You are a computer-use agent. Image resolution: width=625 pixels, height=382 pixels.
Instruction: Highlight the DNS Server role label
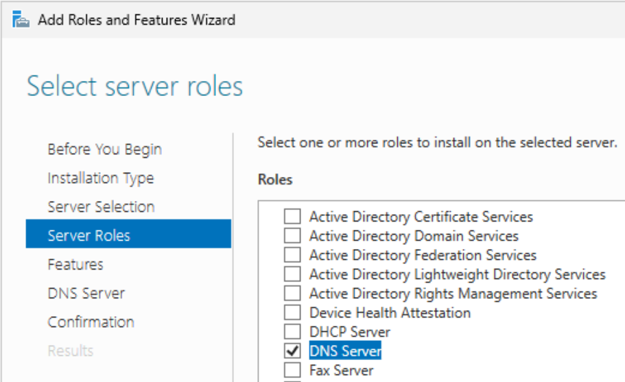345,351
